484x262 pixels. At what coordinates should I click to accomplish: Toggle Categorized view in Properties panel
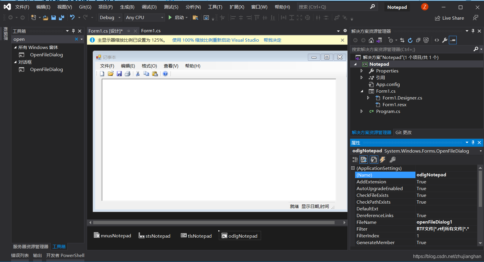pos(355,160)
